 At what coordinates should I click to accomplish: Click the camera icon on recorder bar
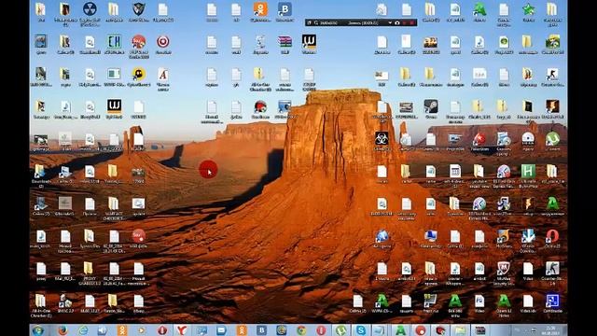(397, 22)
